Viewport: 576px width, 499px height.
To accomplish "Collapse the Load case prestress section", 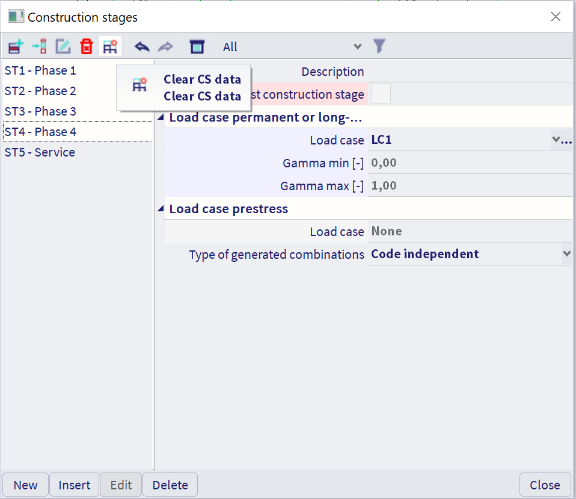I will 161,209.
